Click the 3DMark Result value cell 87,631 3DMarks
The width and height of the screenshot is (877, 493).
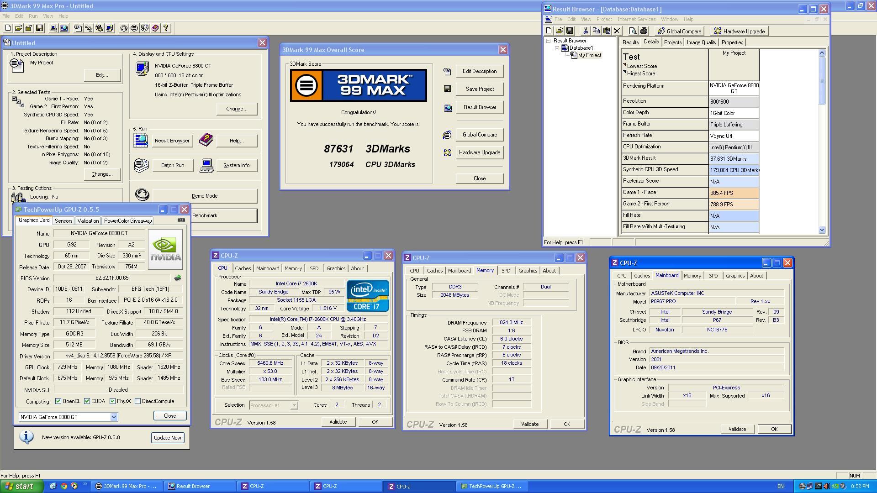[734, 159]
